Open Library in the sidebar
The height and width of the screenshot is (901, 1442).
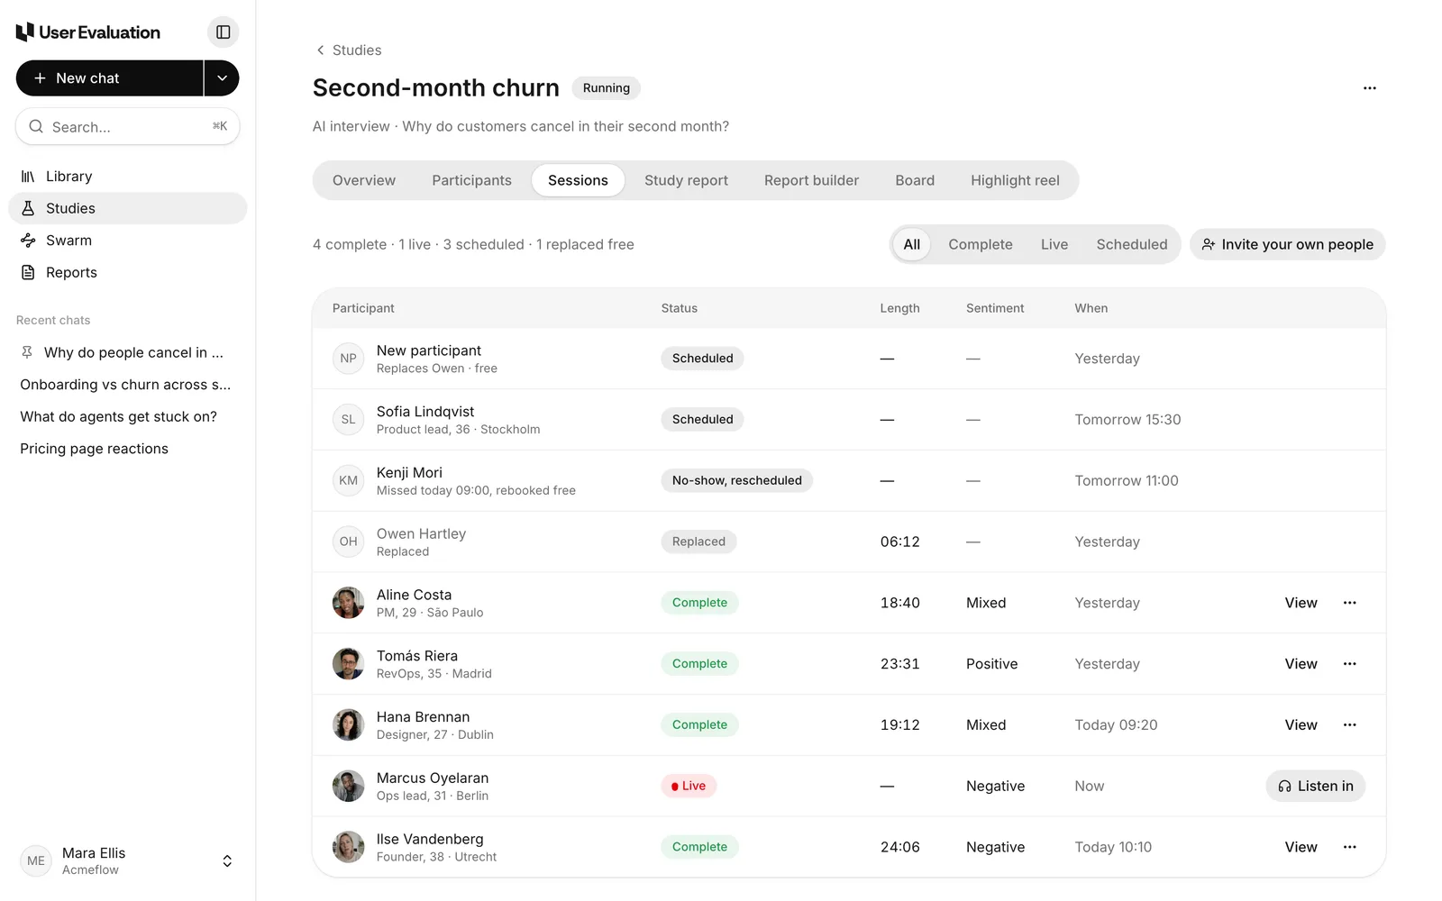point(128,177)
